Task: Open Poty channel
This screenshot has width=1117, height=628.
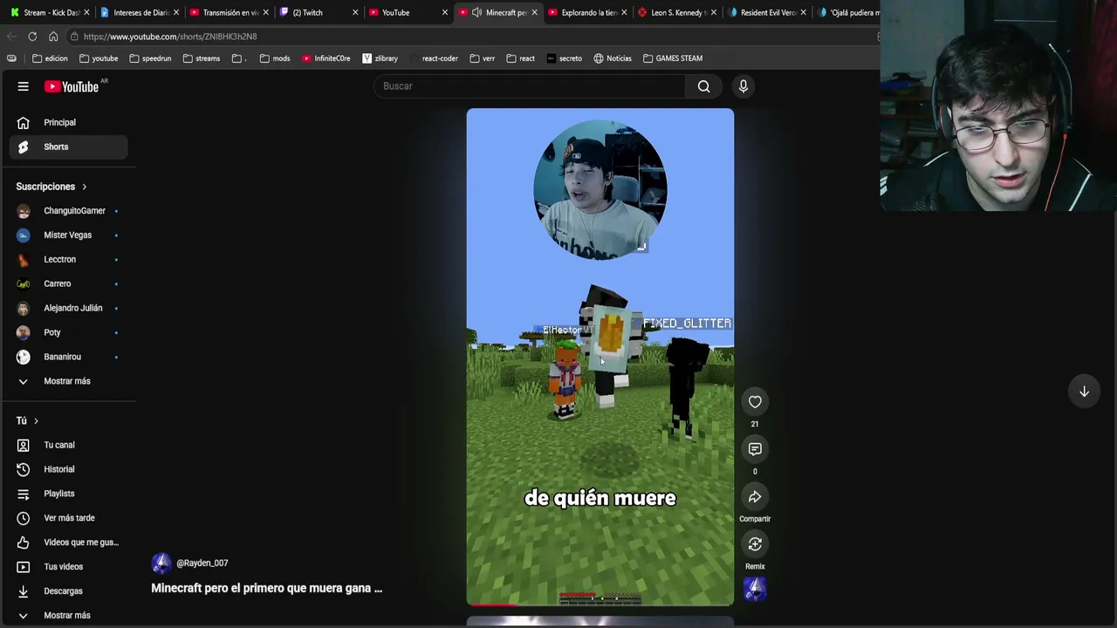Action: pyautogui.click(x=68, y=332)
